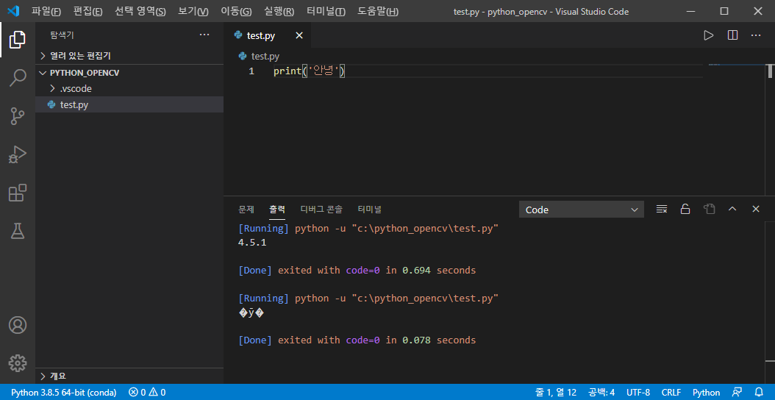Run Python file with play icon
Image resolution: width=775 pixels, height=400 pixels.
point(708,35)
